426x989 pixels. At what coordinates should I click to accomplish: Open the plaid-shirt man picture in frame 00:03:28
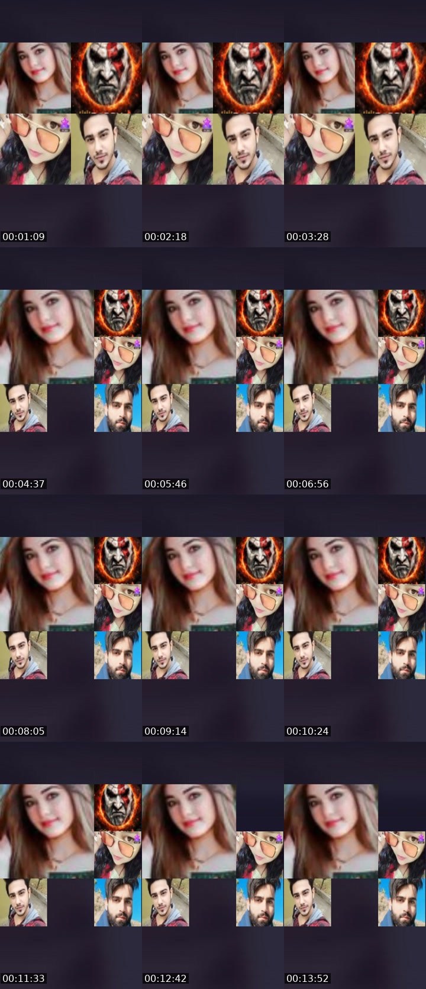click(x=390, y=149)
